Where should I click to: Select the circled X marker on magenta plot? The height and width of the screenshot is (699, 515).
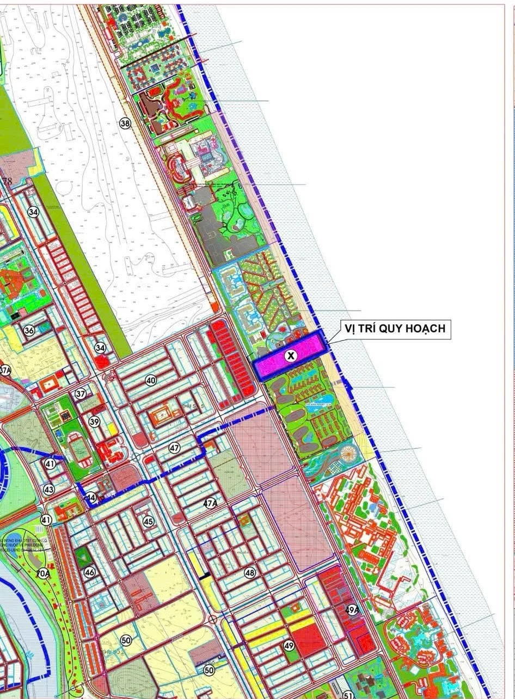coord(292,356)
